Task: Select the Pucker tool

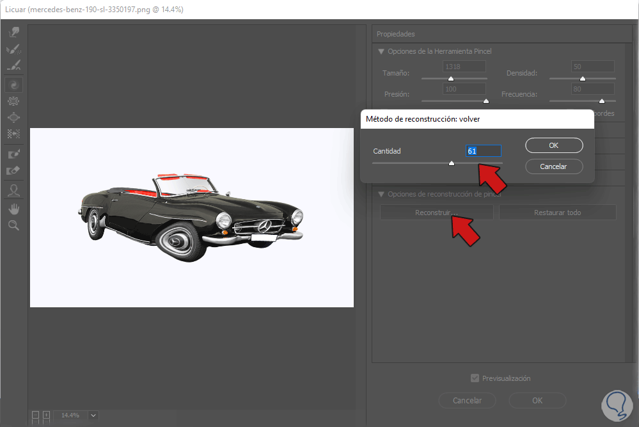Action: pyautogui.click(x=13, y=101)
